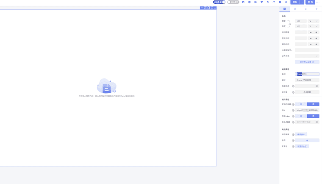Decrease the 缩小比例 shrink ratio
322x184 pixels.
click(x=311, y=44)
